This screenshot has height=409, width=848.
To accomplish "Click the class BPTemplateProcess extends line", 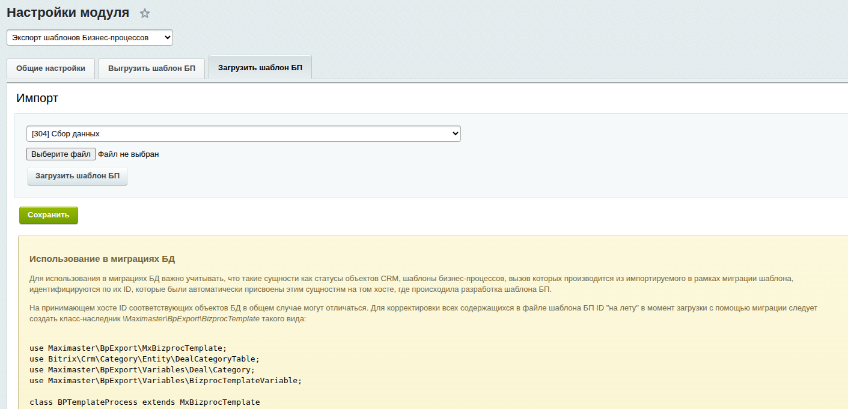I will coord(145,402).
